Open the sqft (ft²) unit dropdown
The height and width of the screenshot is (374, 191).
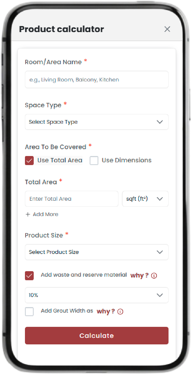pos(145,199)
